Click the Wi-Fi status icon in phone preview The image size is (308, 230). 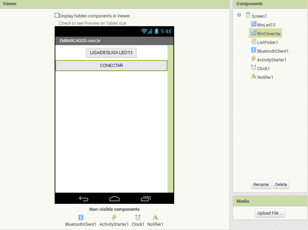click(144, 31)
